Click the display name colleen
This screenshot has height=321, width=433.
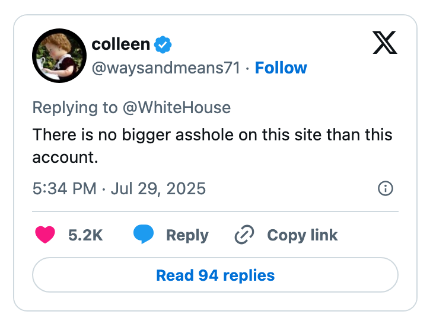(x=121, y=44)
